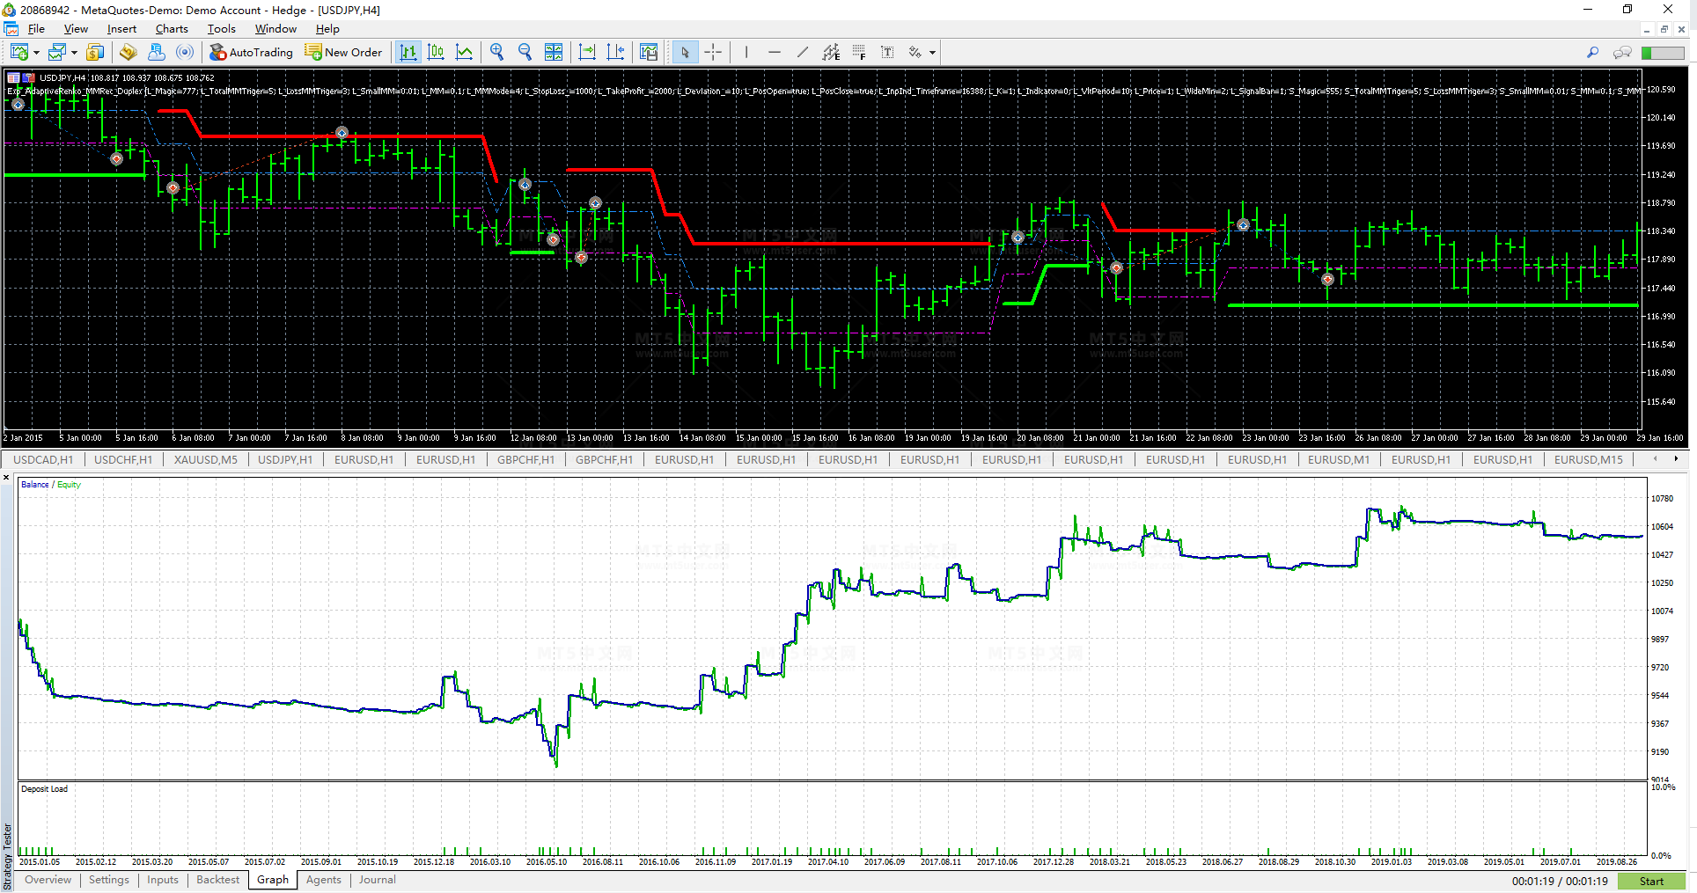
Task: Open the Insert menu
Action: coord(121,29)
